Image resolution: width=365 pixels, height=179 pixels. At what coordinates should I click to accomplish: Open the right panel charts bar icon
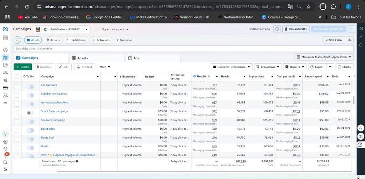tap(361, 29)
